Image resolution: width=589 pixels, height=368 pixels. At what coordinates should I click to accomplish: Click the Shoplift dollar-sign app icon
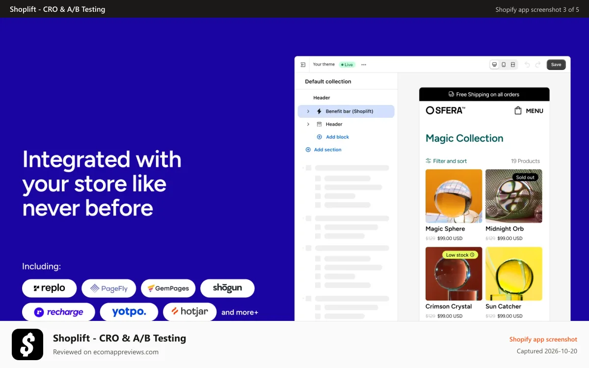coord(27,344)
